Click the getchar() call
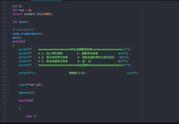The width and height of the screenshot is (179, 124). 27,93
